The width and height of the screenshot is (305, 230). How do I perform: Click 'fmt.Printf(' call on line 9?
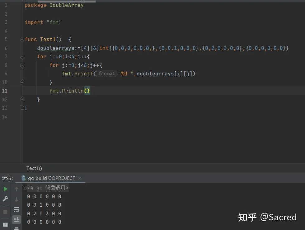pos(79,74)
